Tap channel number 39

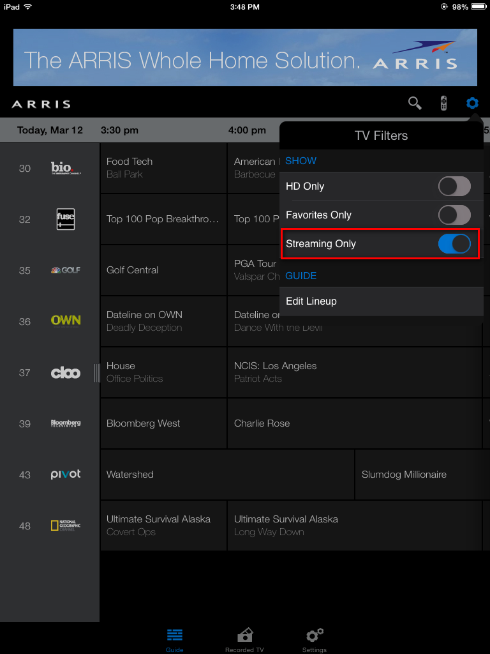pos(25,424)
